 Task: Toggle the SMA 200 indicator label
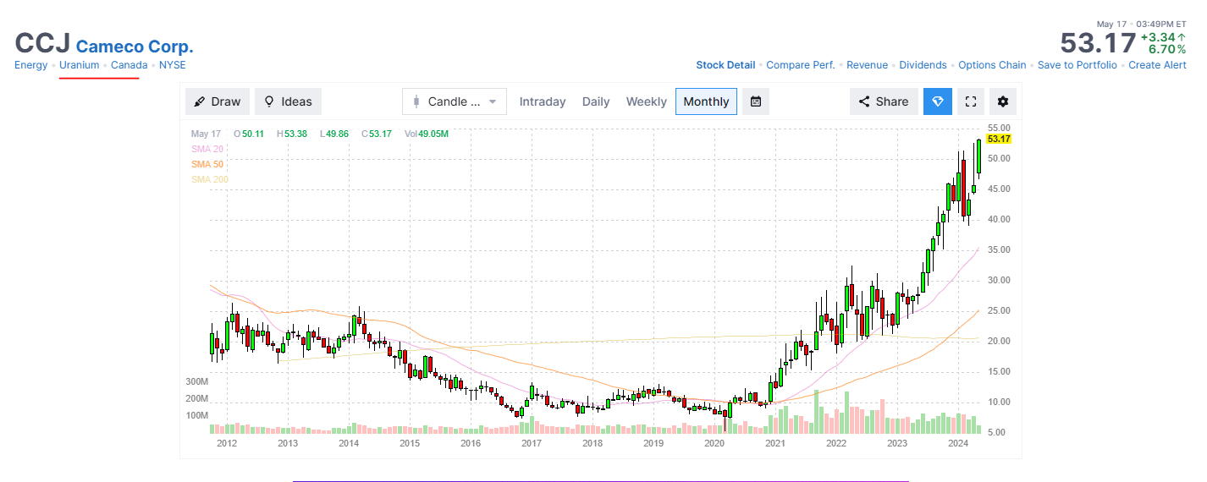click(x=210, y=179)
